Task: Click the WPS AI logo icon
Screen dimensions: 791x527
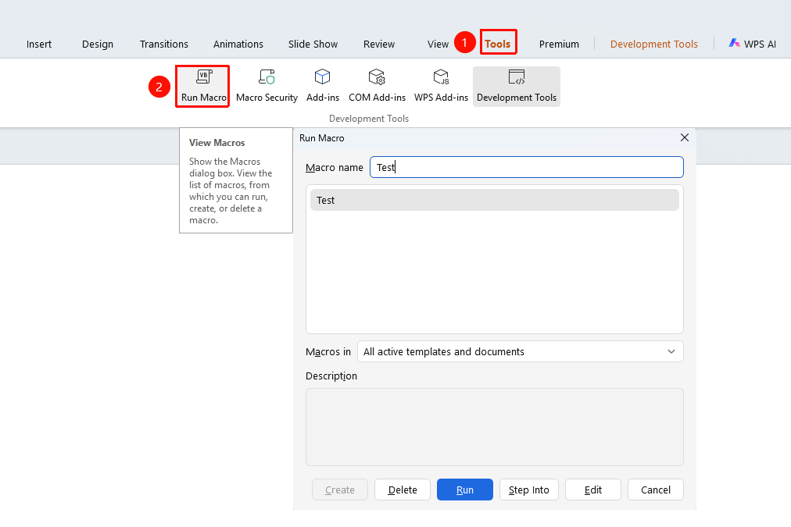Action: (x=735, y=43)
